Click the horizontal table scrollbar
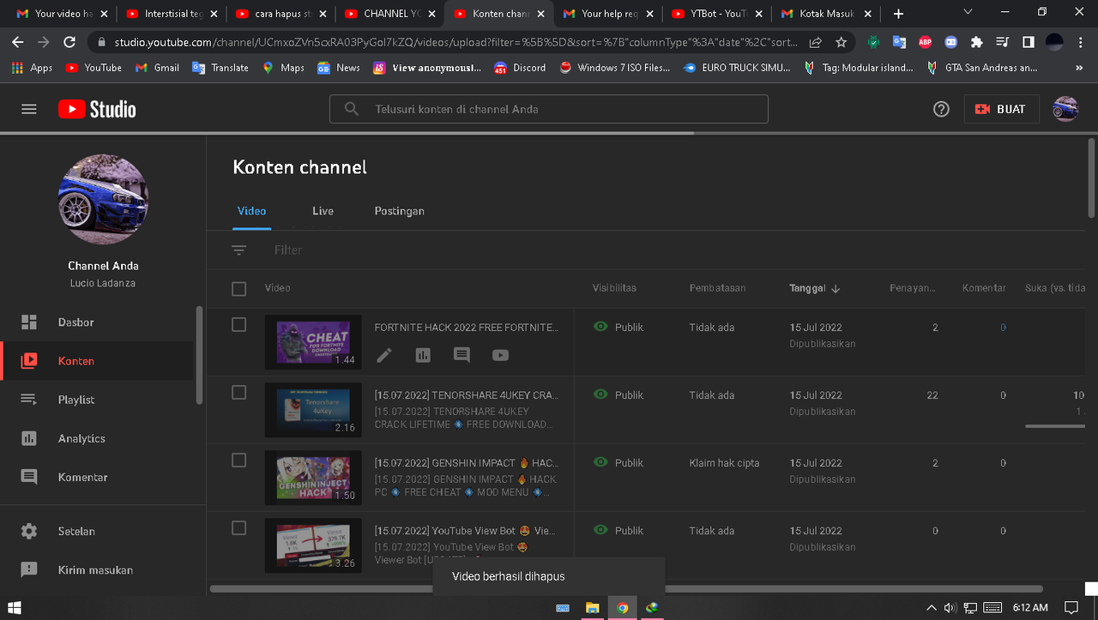The height and width of the screenshot is (620, 1098). click(x=626, y=589)
